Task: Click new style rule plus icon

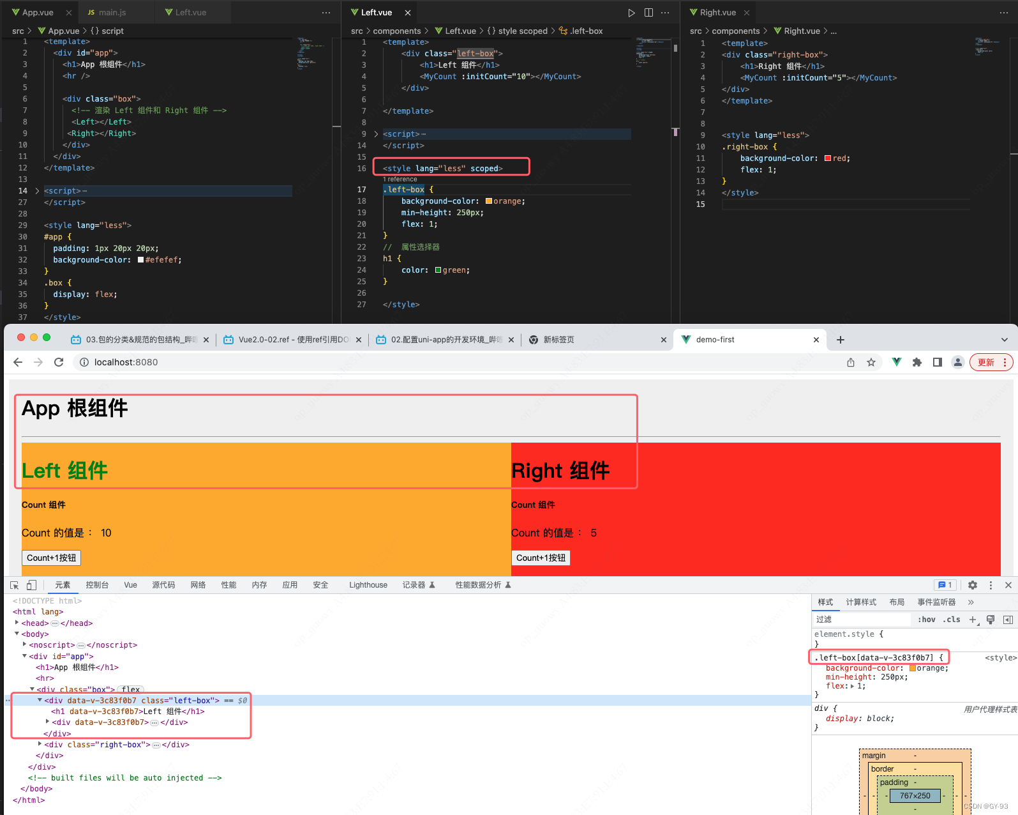Action: (973, 620)
